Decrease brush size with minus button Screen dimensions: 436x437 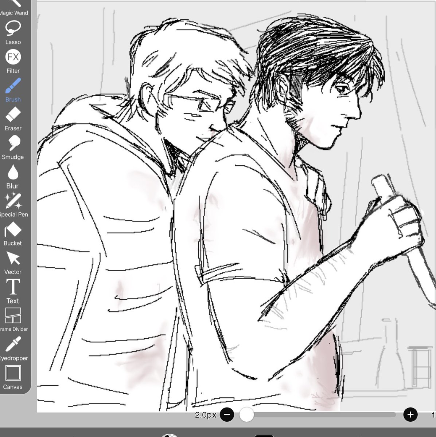click(x=227, y=414)
